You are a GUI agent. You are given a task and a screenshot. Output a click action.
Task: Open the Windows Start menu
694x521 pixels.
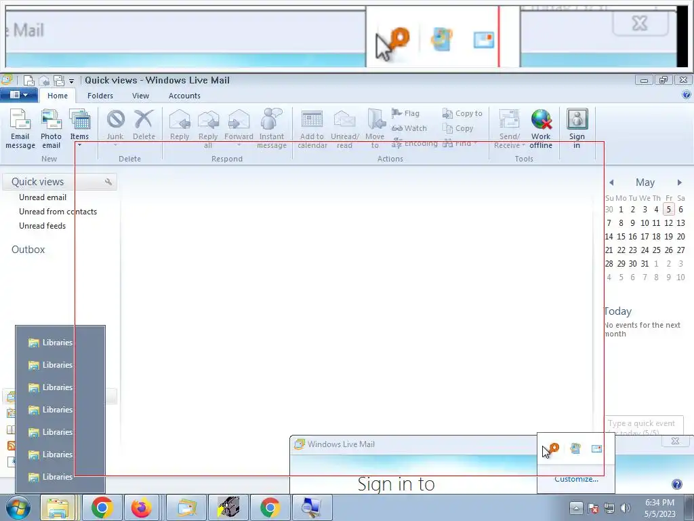pyautogui.click(x=18, y=507)
